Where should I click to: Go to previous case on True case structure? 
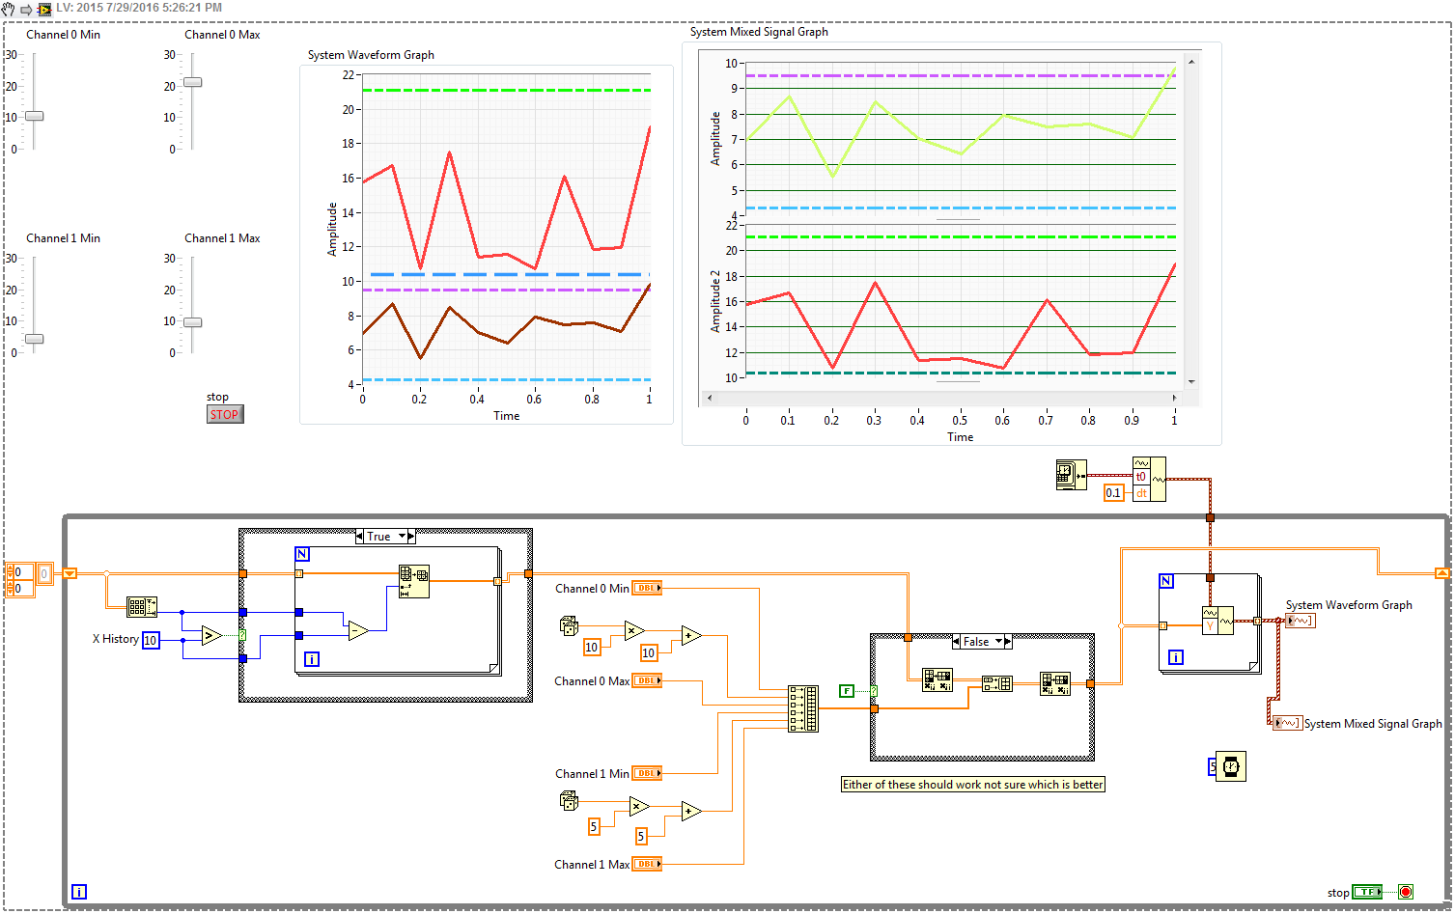(x=359, y=536)
